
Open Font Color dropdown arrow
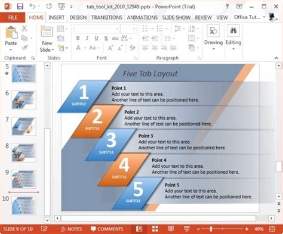click(x=85, y=48)
